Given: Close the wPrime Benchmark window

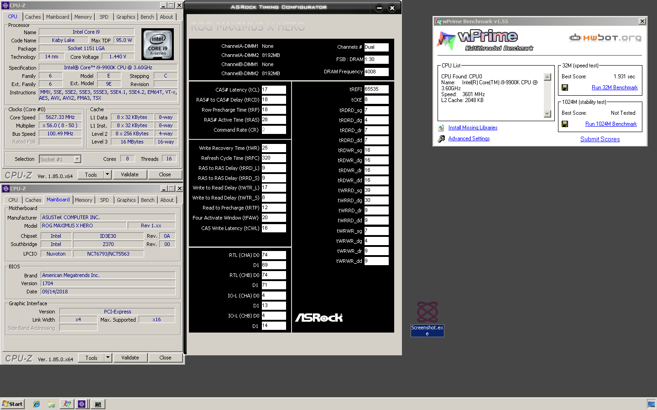Looking at the screenshot, I should [x=642, y=21].
